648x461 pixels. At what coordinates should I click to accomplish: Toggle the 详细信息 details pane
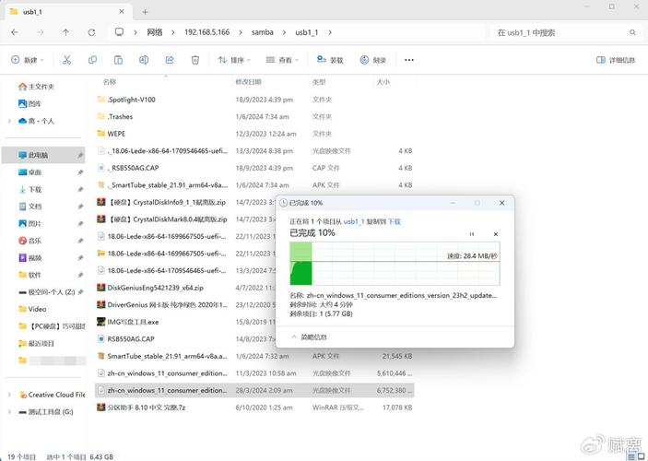point(616,60)
